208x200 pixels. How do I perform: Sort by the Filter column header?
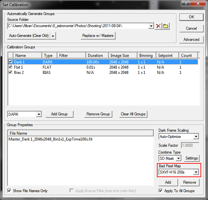coord(71,56)
